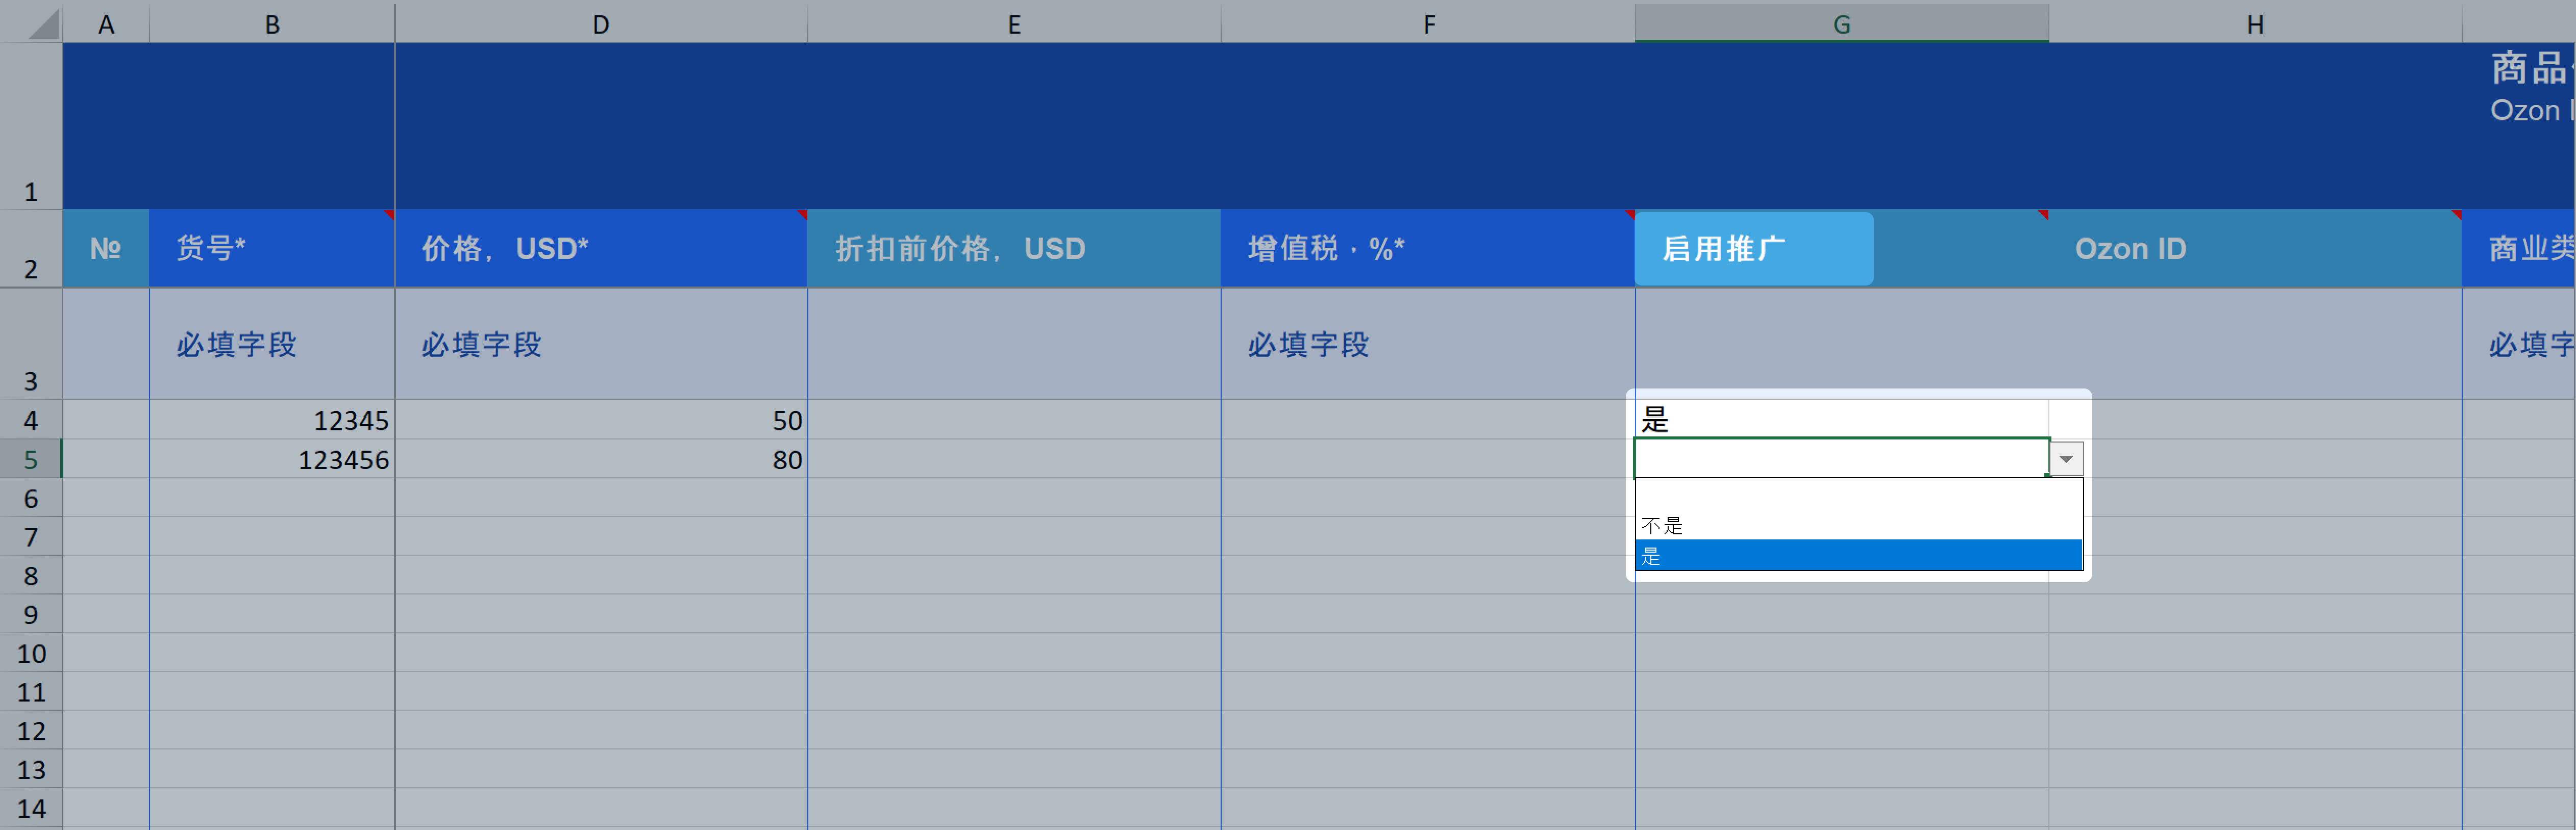The width and height of the screenshot is (2576, 830).
Task: Click the '增值税，%*' header cell
Action: point(1428,249)
